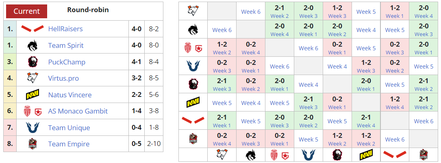
Task: Open the PuckChamp team name link
Action: pyautogui.click(x=67, y=62)
